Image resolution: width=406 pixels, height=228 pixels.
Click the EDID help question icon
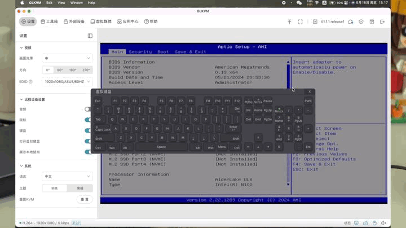[30, 82]
